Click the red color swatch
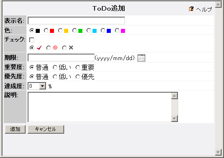This screenshot has width=224, height=158. [x=52, y=31]
